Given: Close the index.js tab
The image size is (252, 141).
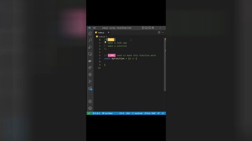Looking at the screenshot, I should [109, 33].
